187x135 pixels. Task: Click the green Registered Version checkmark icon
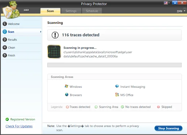7,119
